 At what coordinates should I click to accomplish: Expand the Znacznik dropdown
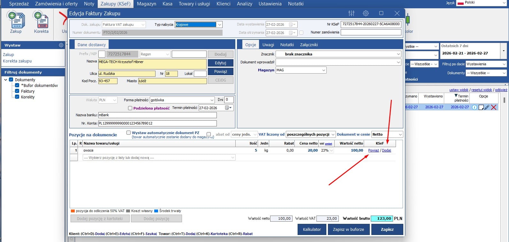(x=398, y=54)
